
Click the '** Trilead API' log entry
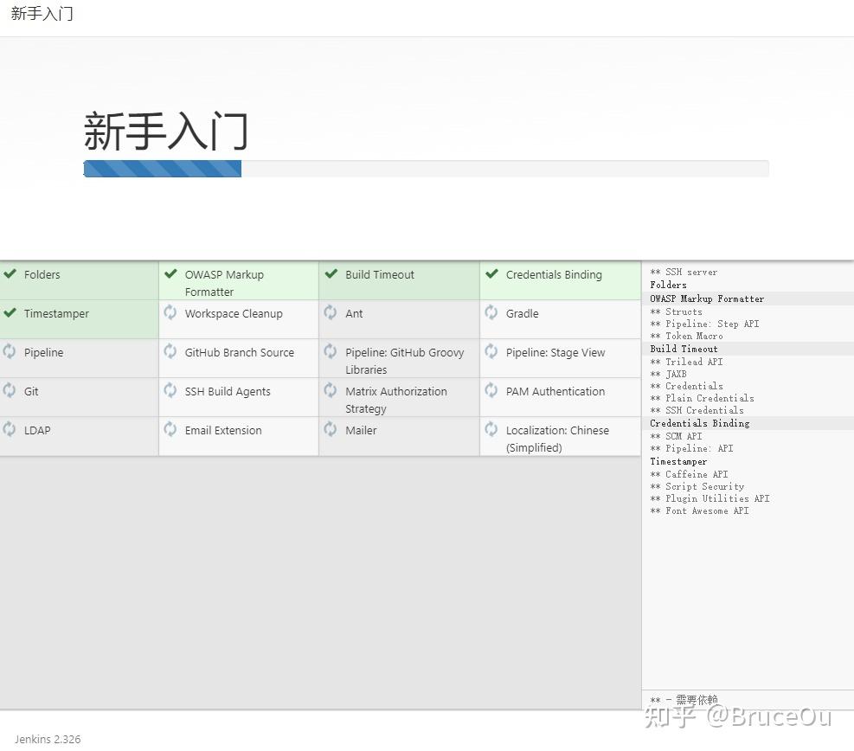point(686,362)
